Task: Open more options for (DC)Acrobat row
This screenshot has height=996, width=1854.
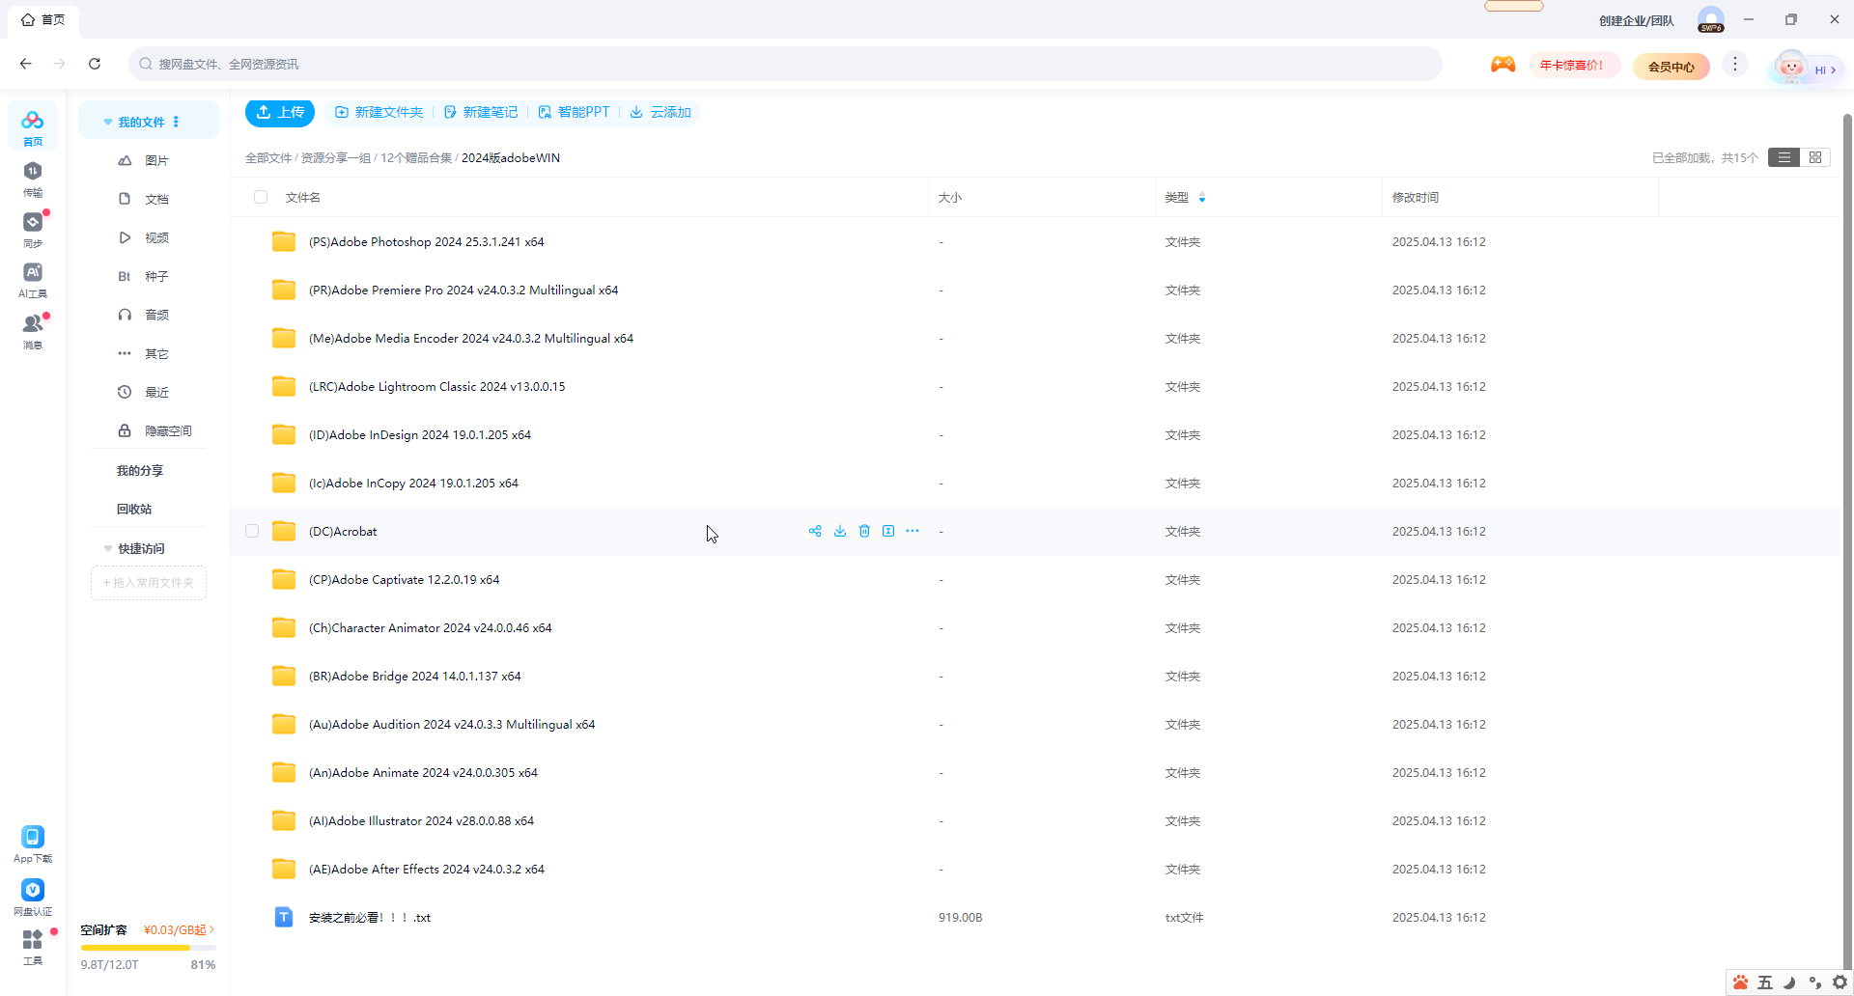Action: point(913,531)
